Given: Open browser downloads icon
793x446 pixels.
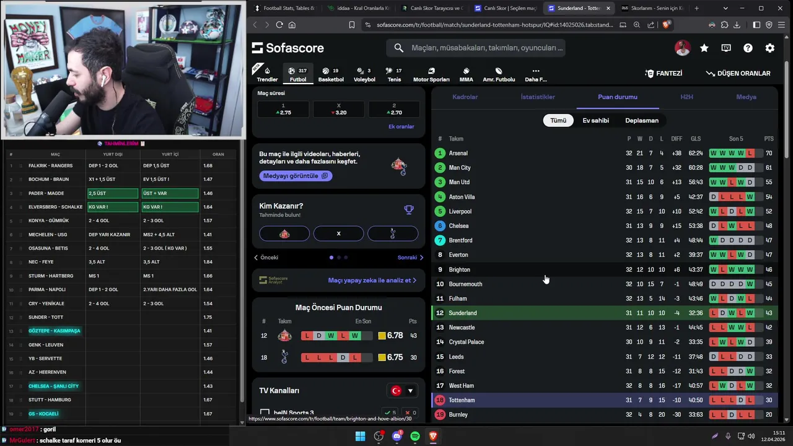Looking at the screenshot, I should (x=737, y=25).
